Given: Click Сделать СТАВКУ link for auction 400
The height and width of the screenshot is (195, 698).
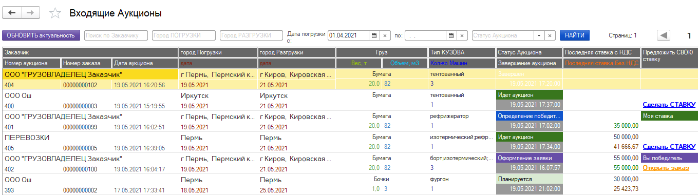Looking at the screenshot, I should click(669, 104).
